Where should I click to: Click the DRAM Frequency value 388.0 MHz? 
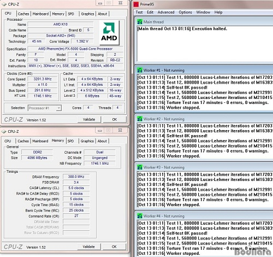tap(76, 177)
